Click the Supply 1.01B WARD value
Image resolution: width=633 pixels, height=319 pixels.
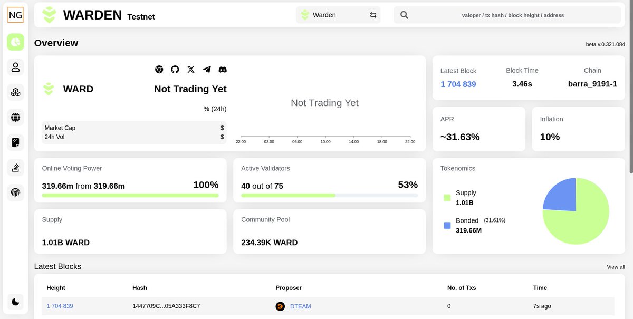click(x=66, y=243)
